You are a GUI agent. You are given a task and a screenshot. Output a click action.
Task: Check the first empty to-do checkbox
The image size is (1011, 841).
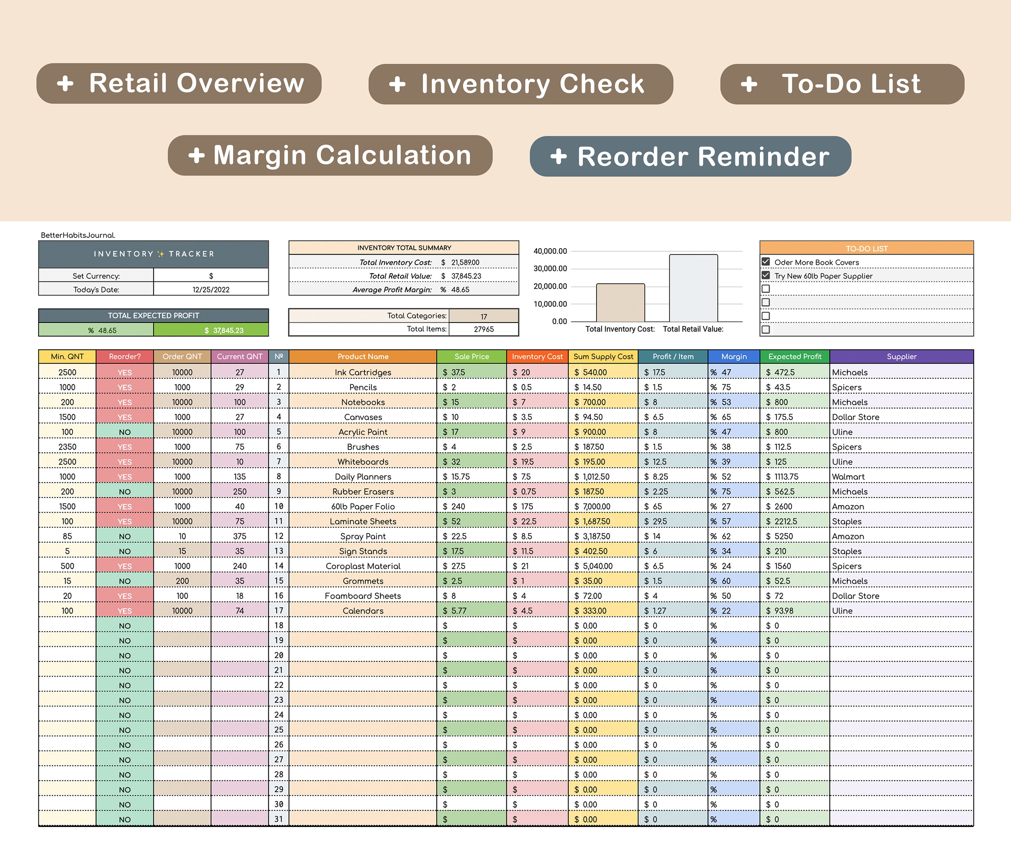coord(766,288)
